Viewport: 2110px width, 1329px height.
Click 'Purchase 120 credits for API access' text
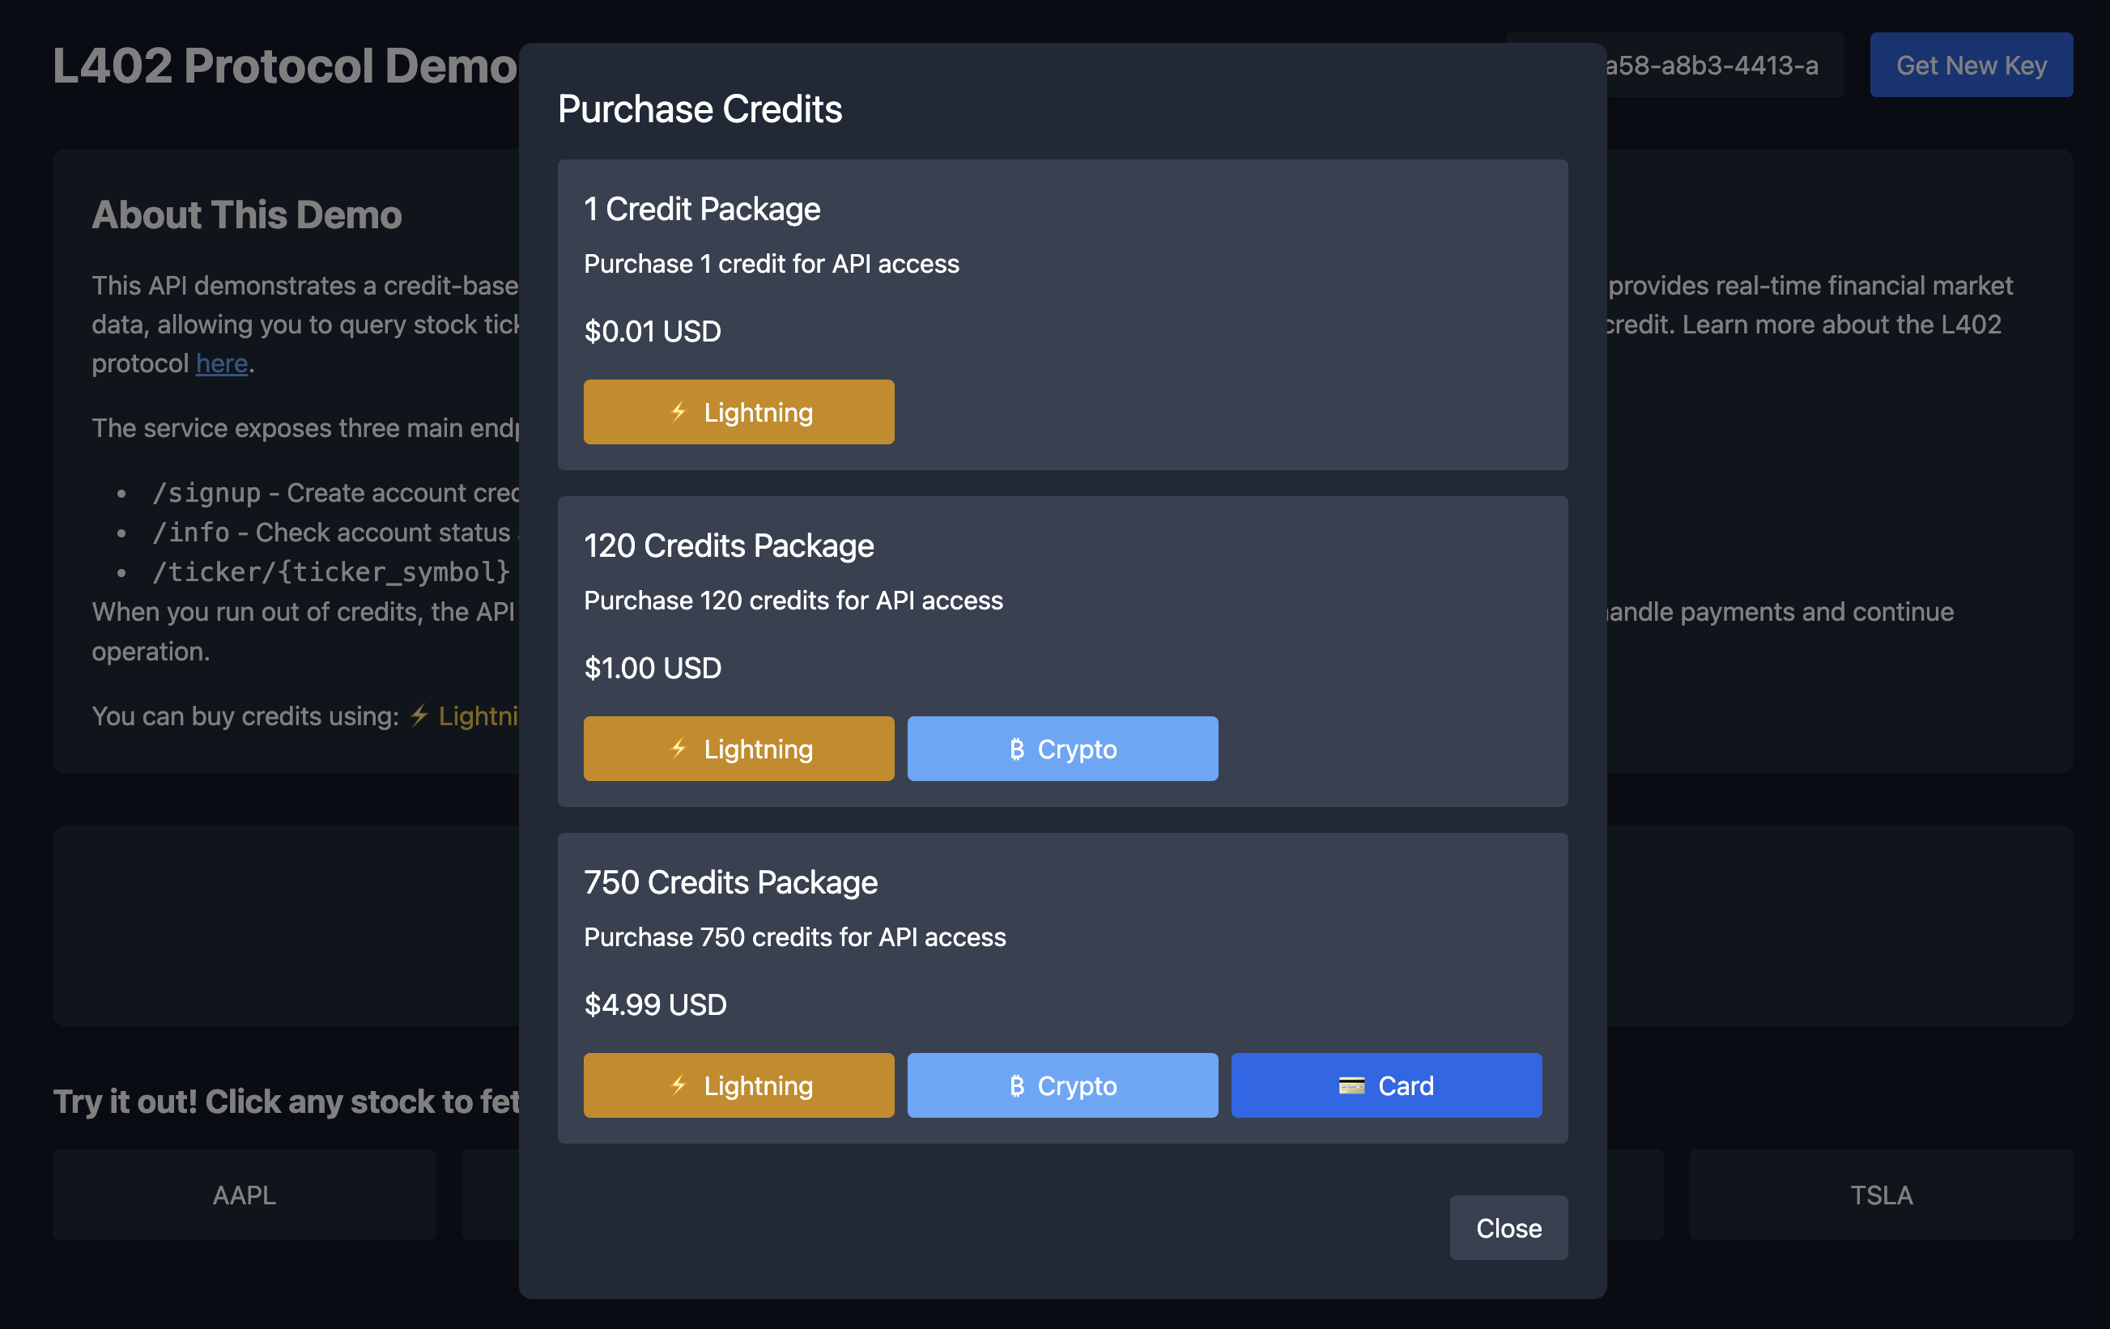793,600
